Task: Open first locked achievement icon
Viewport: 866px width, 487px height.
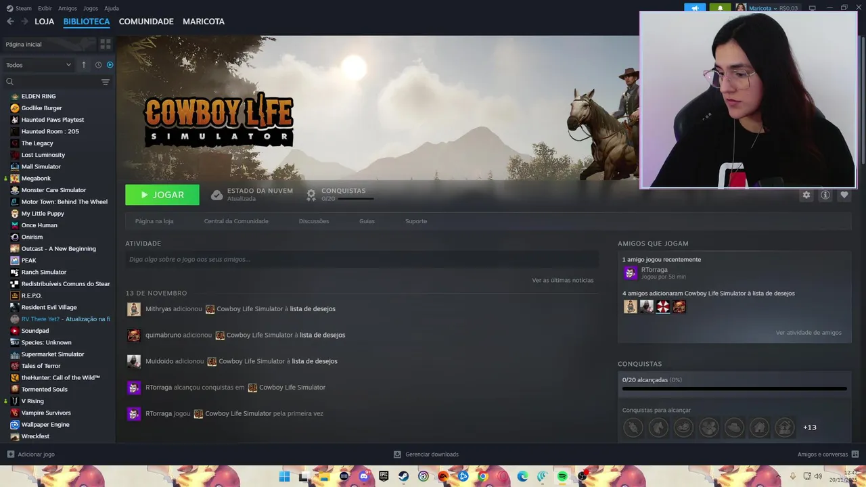Action: pos(633,427)
